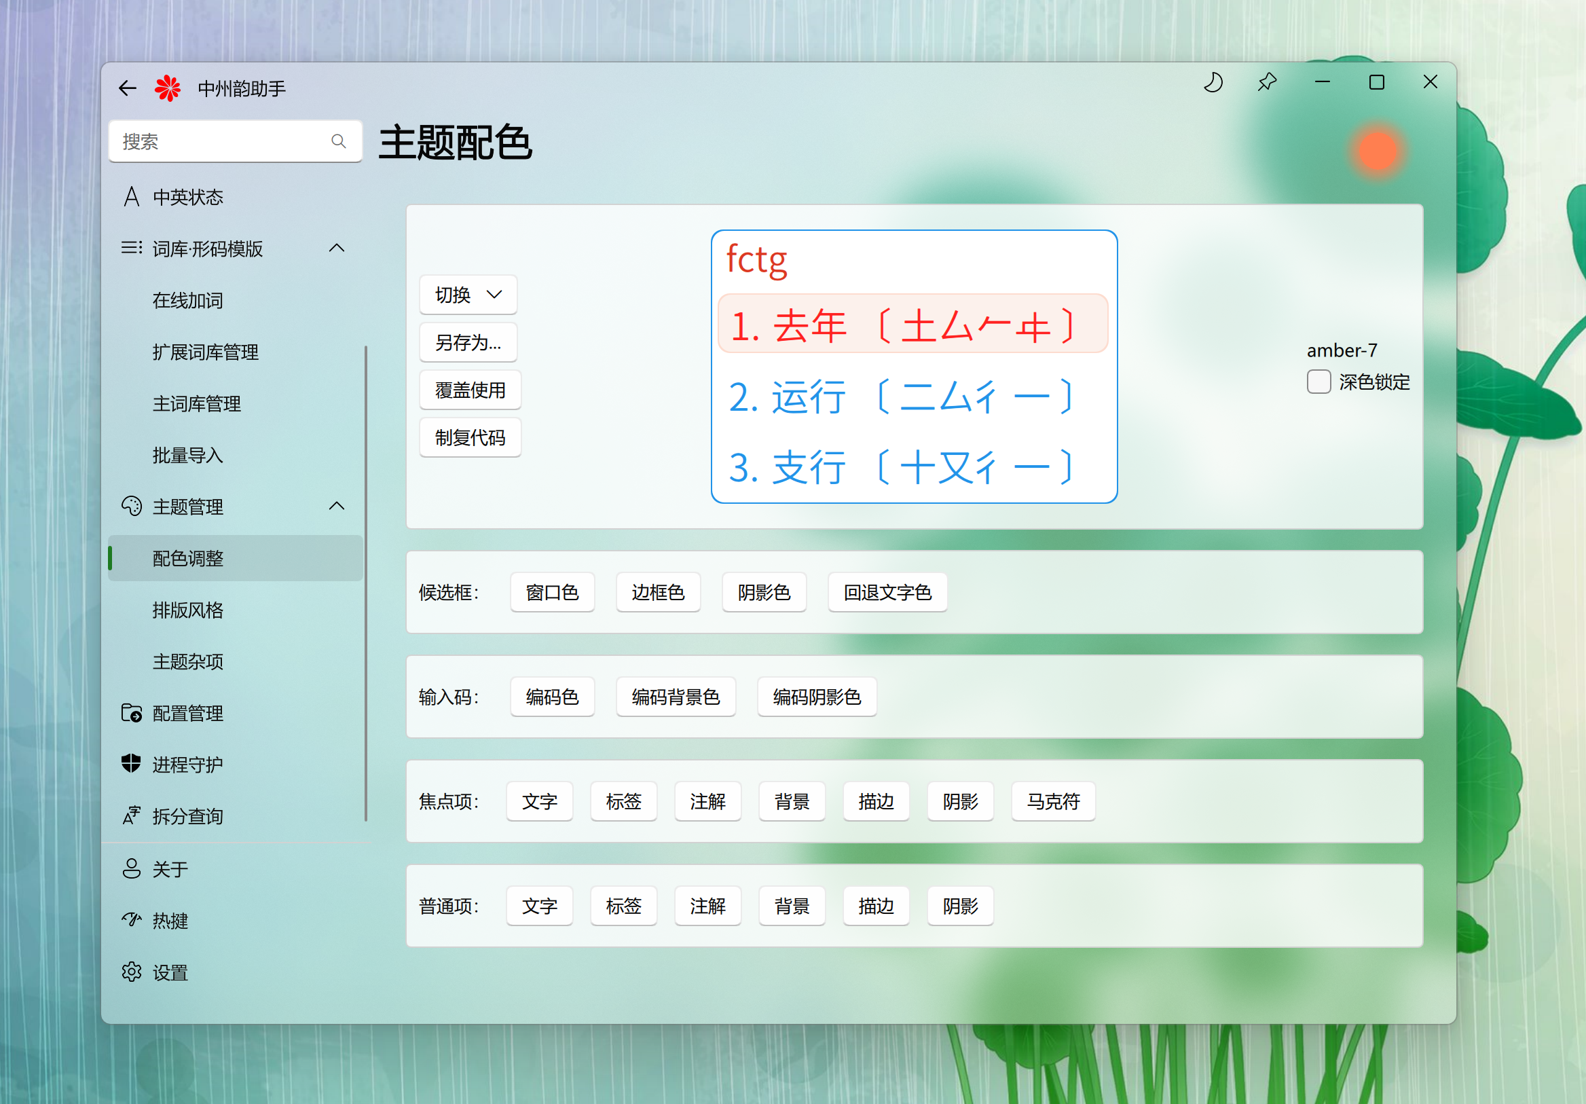Pick the 窗口色 color setting
1586x1104 pixels.
click(552, 593)
